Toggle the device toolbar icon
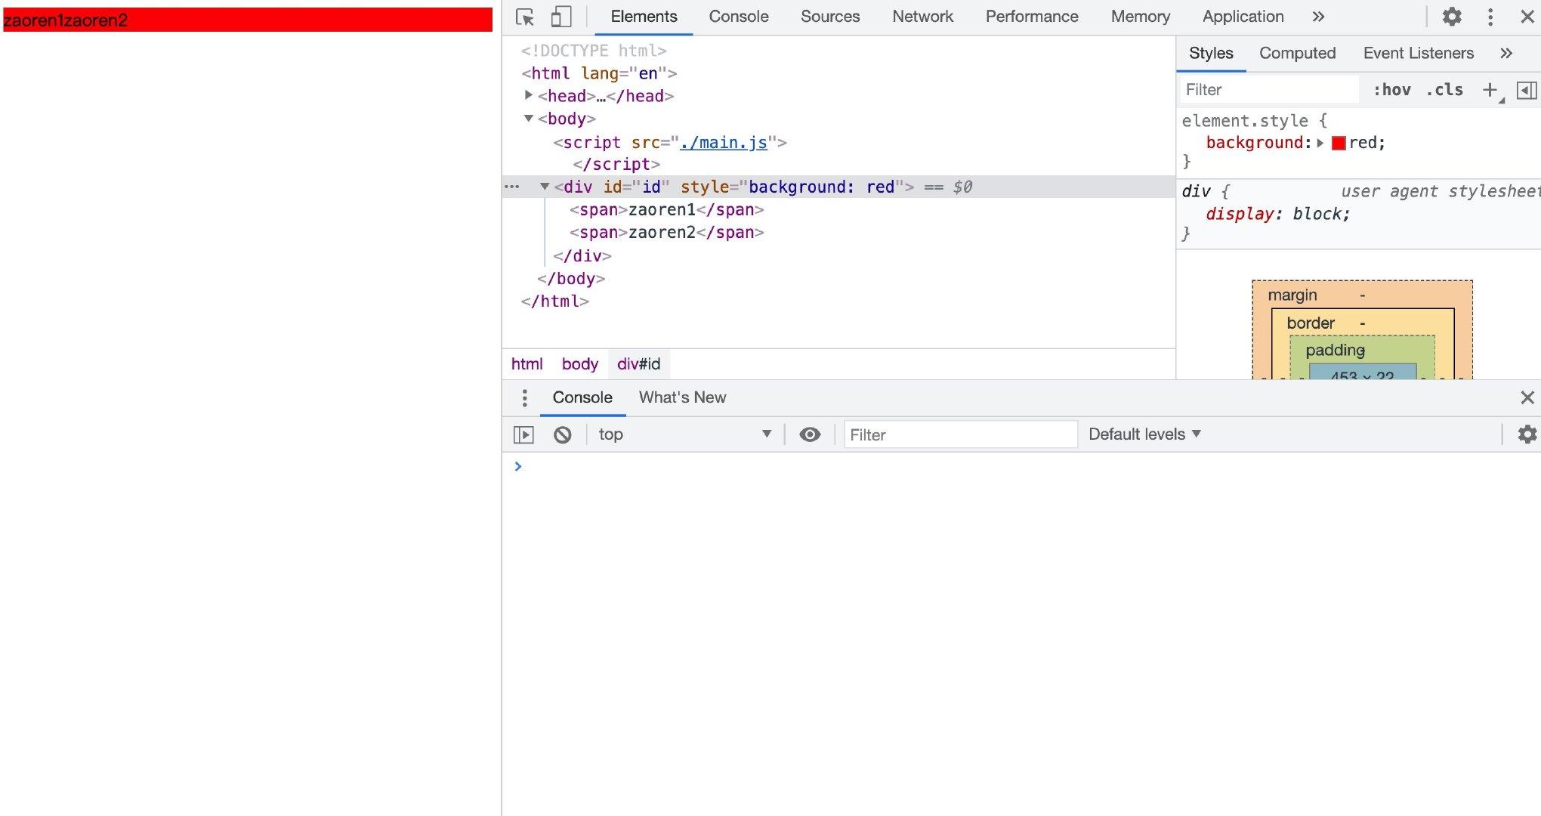Image resolution: width=1541 pixels, height=816 pixels. [561, 17]
